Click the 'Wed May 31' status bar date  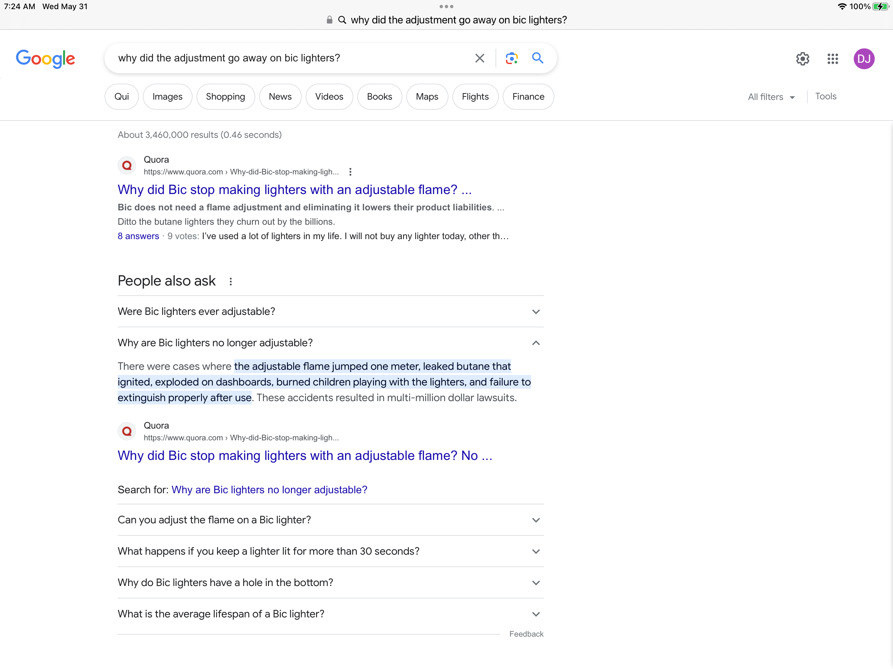click(x=65, y=7)
